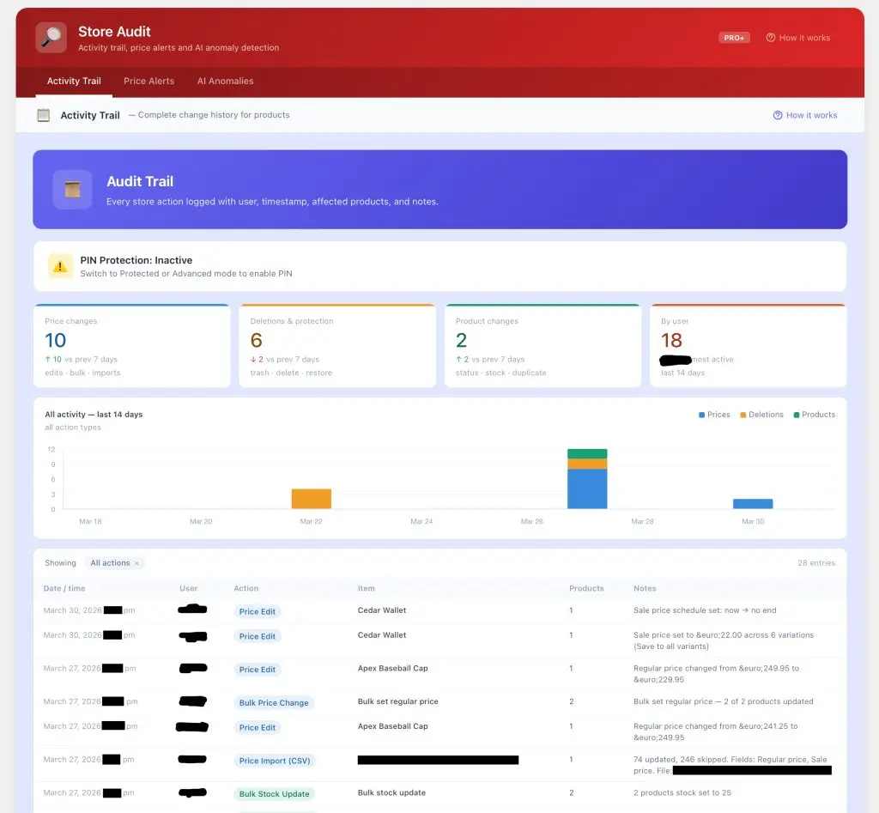Open the AI Anomalies tab
The height and width of the screenshot is (813, 879).
pyautogui.click(x=225, y=81)
